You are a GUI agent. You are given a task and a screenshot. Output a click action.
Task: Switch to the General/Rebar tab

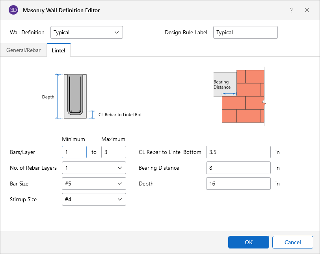click(24, 50)
